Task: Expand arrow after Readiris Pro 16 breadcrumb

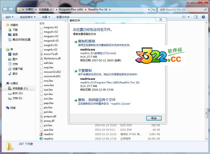Action: (110, 10)
